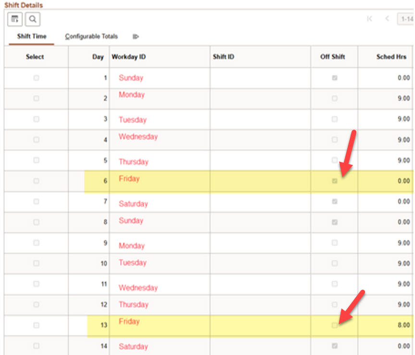Switch to the Shift Time tab
Screen dimensions: 415x355
(x=32, y=36)
